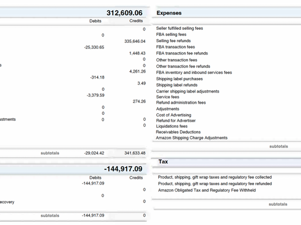Select FBA transaction fee refunds row
The height and width of the screenshot is (225, 301).
point(182,53)
